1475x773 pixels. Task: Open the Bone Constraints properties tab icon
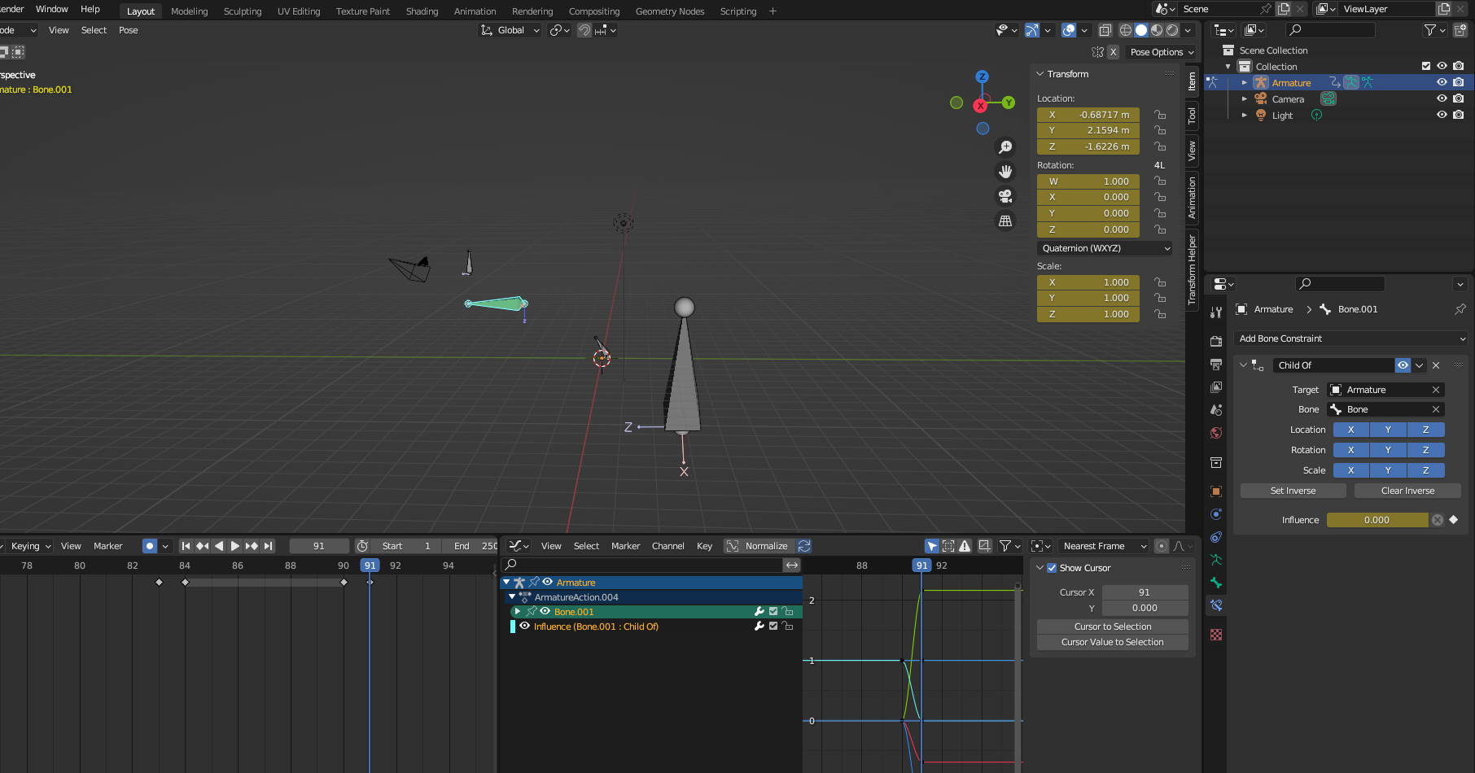click(1216, 605)
